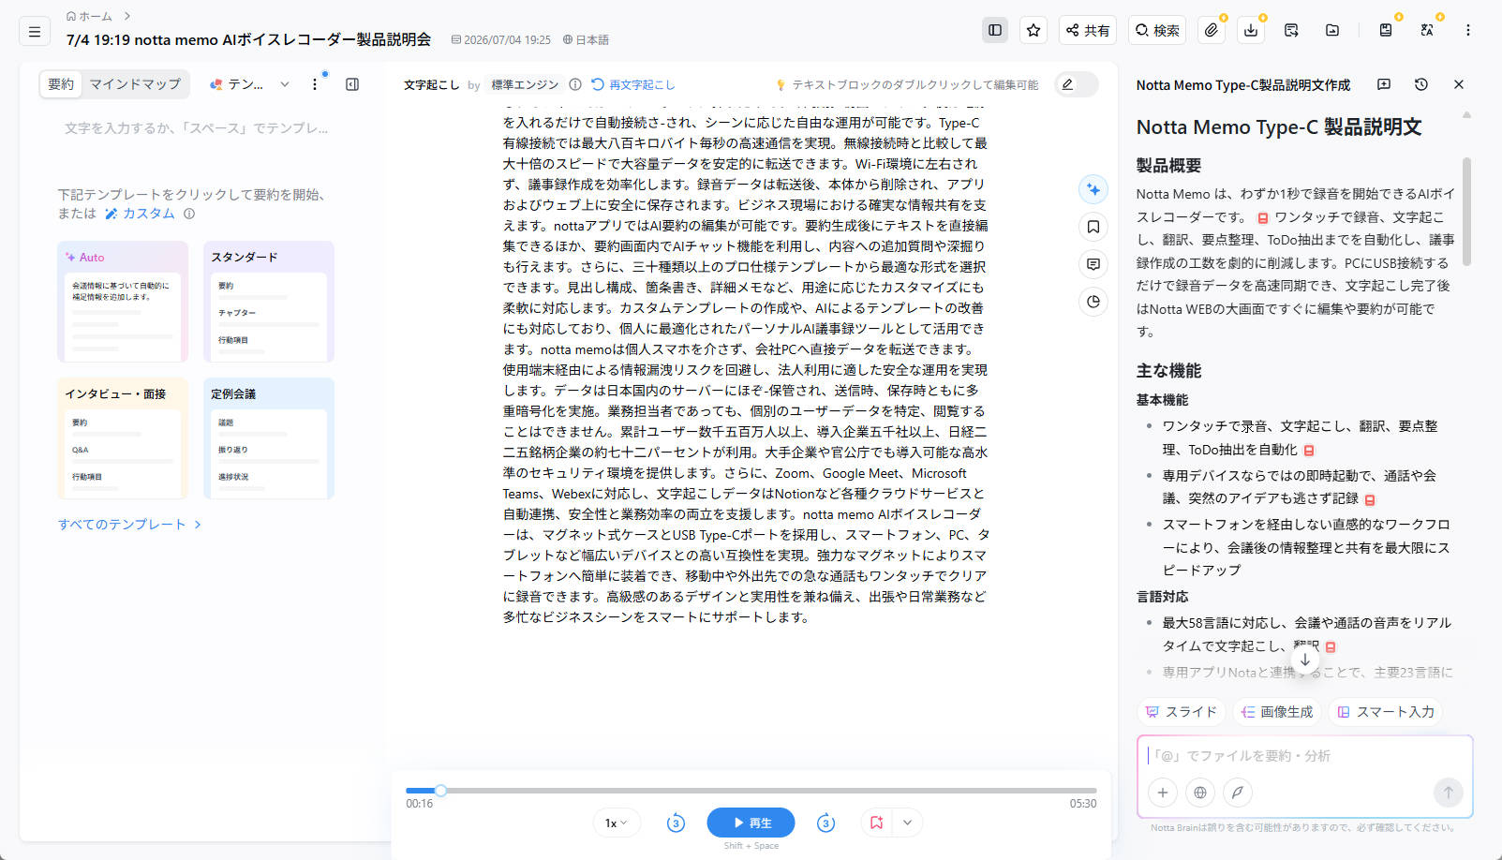Click the スマート入力 suggestion chip
The width and height of the screenshot is (1502, 860).
coord(1386,712)
